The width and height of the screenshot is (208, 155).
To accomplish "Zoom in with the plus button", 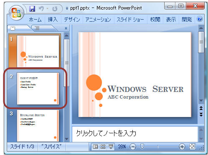I will [182, 147].
